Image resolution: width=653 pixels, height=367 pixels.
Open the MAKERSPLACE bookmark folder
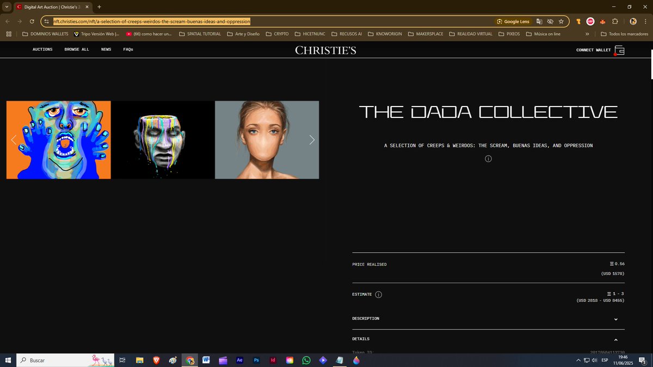(x=424, y=34)
